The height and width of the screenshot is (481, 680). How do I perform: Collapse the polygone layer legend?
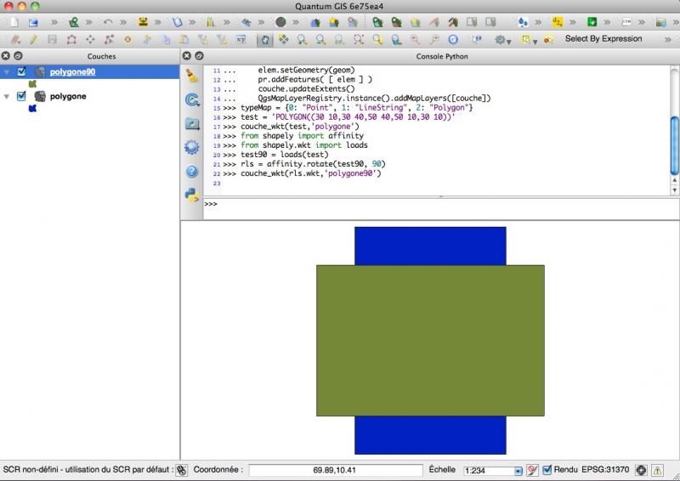pyautogui.click(x=6, y=97)
